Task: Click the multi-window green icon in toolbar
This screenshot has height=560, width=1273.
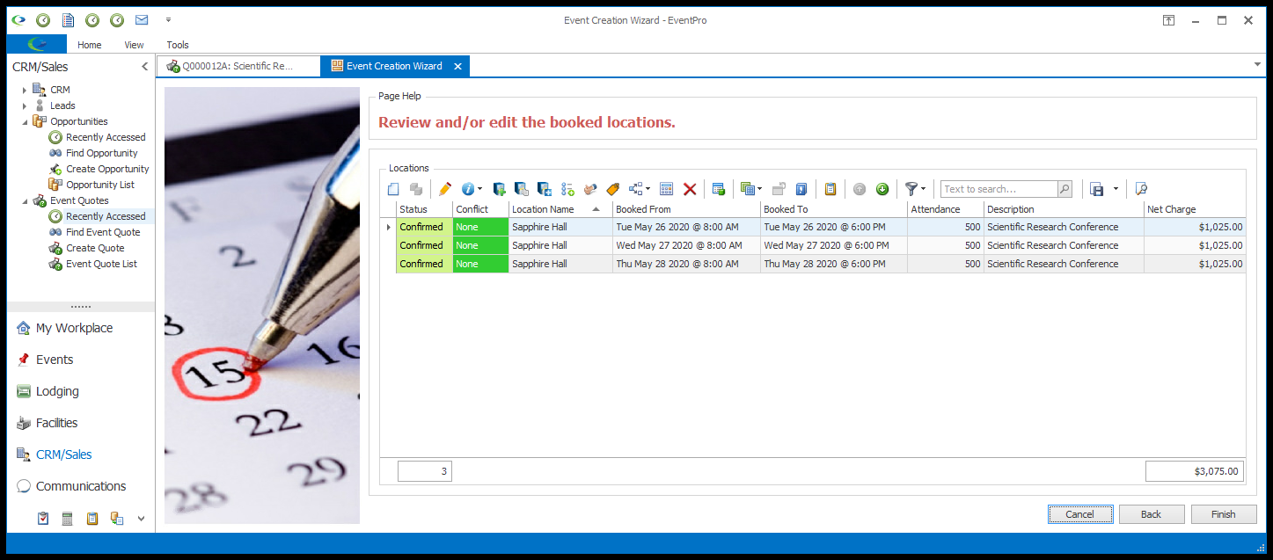Action: pyautogui.click(x=747, y=189)
